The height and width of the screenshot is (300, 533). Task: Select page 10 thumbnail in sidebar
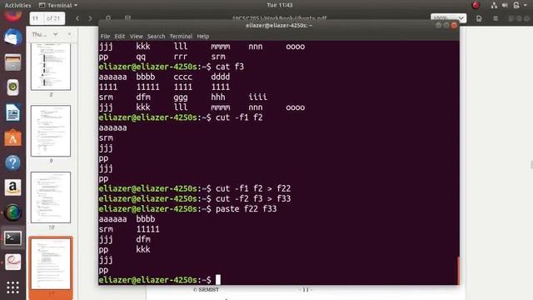[x=51, y=197]
